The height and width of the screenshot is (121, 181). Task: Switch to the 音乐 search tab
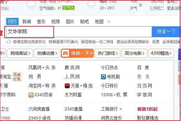41,21
